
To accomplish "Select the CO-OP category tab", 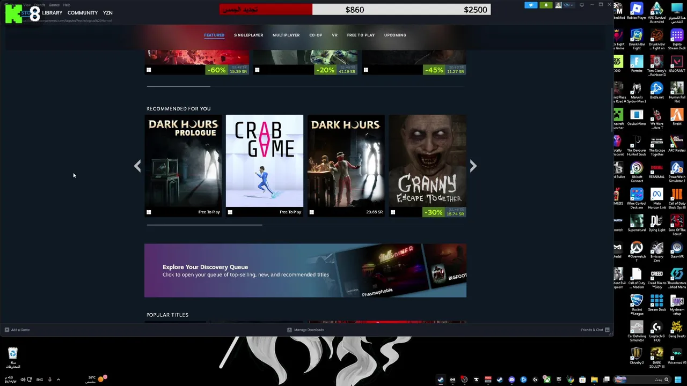I will pyautogui.click(x=316, y=35).
